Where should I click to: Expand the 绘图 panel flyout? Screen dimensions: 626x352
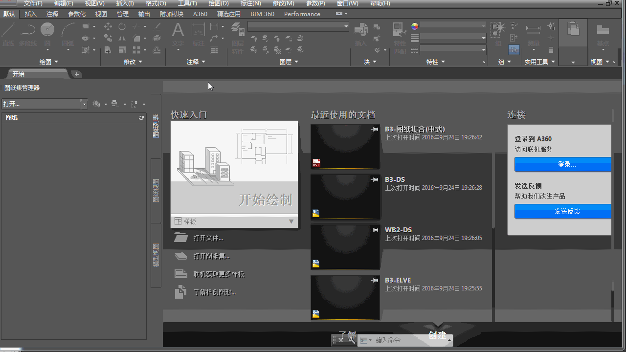click(x=49, y=62)
